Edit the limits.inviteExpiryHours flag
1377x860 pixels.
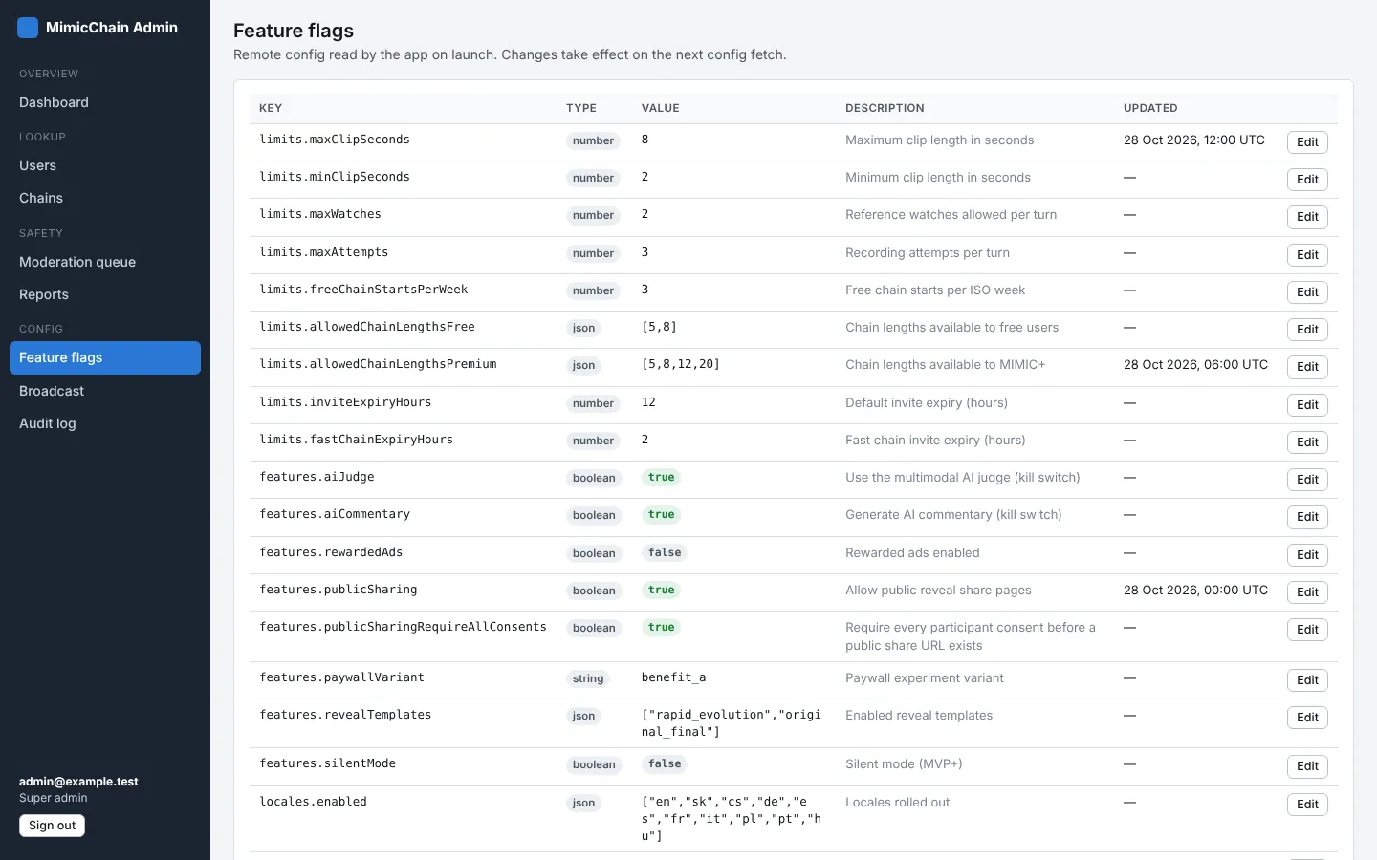coord(1307,405)
